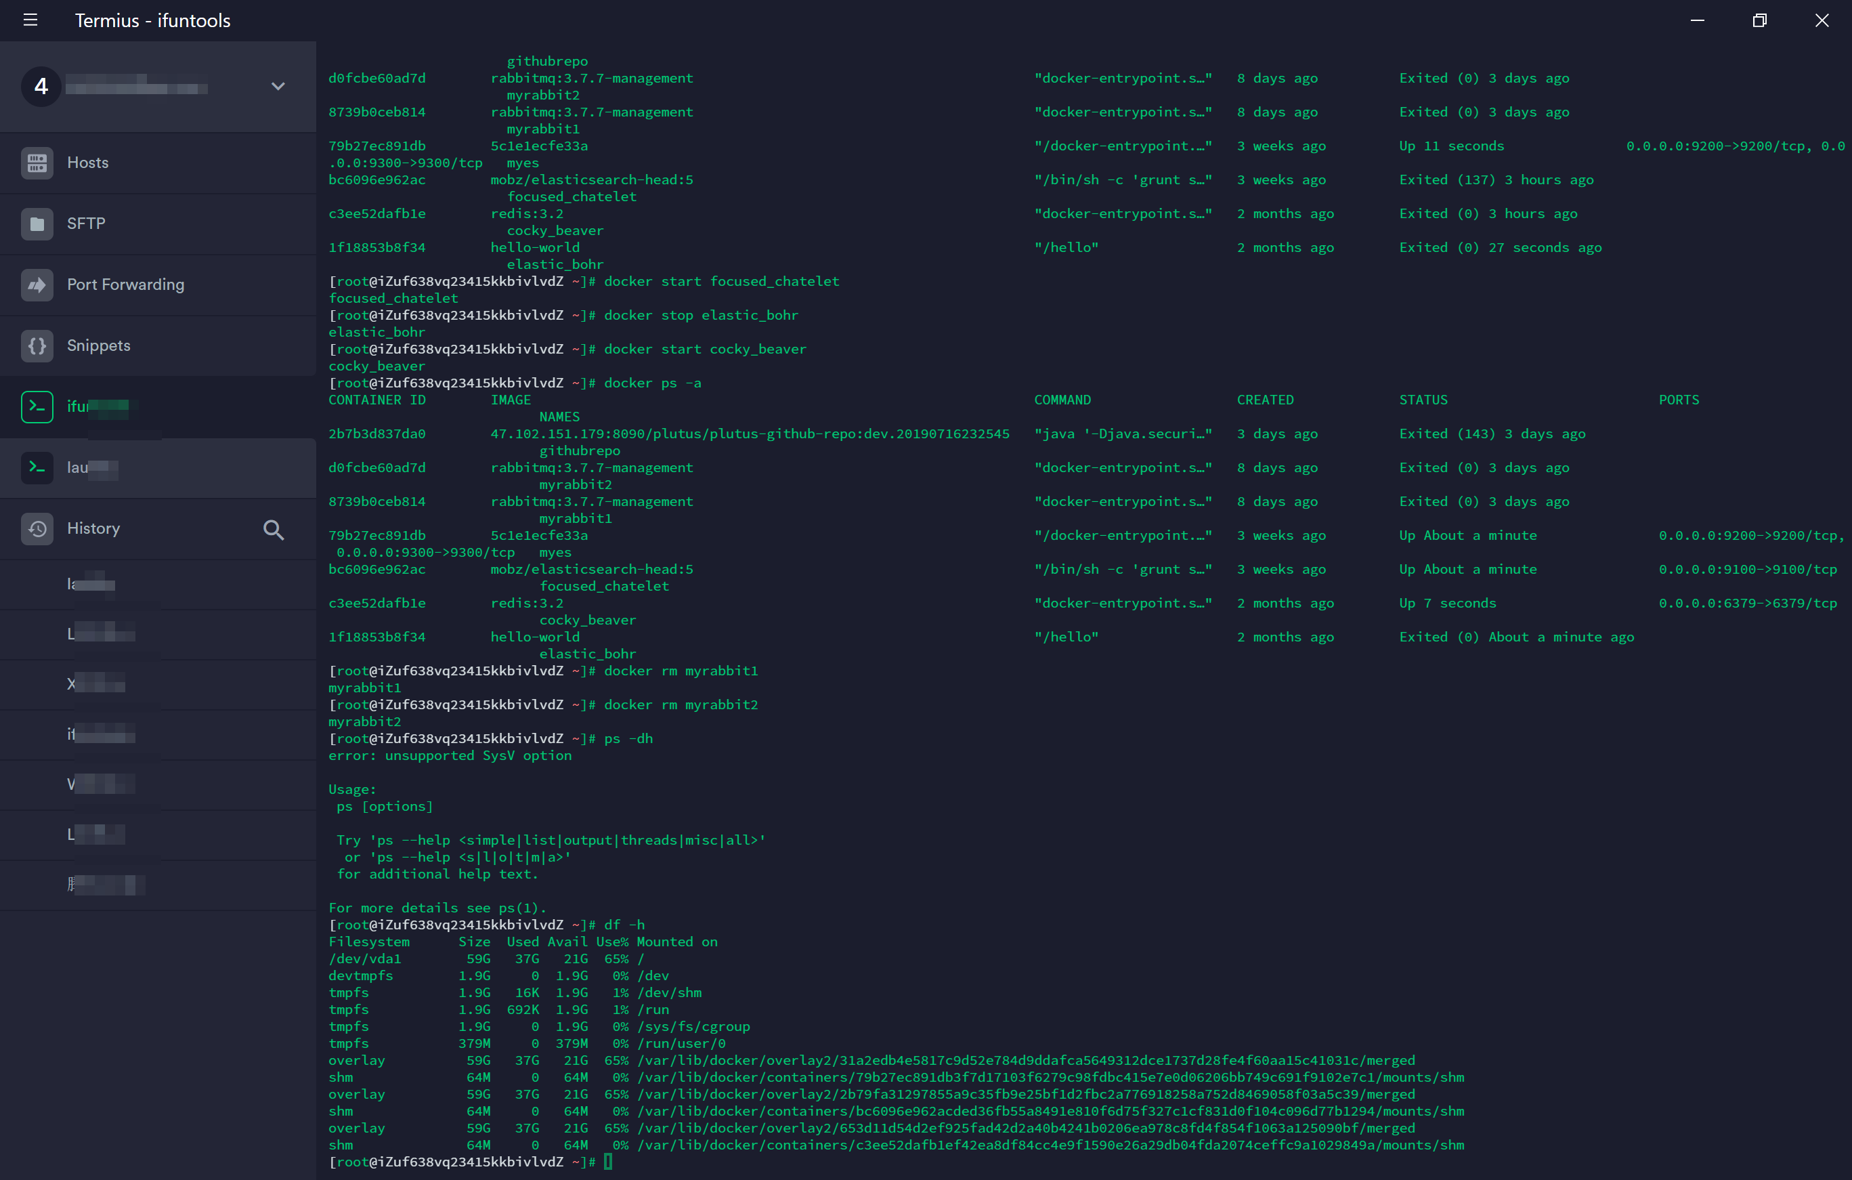Click the account badge numbered 4
The width and height of the screenshot is (1852, 1180).
41,86
